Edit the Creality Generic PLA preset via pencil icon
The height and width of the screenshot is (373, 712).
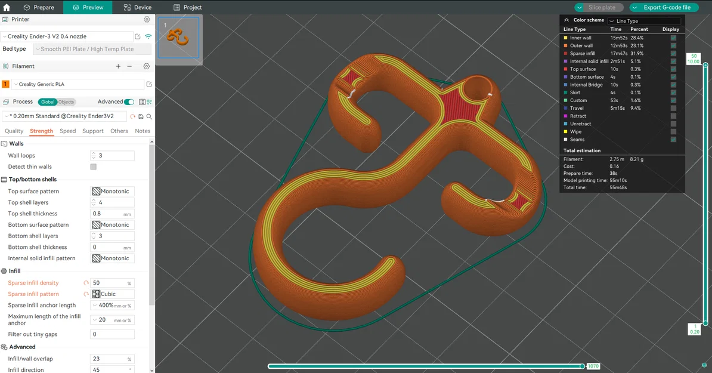[x=149, y=84]
